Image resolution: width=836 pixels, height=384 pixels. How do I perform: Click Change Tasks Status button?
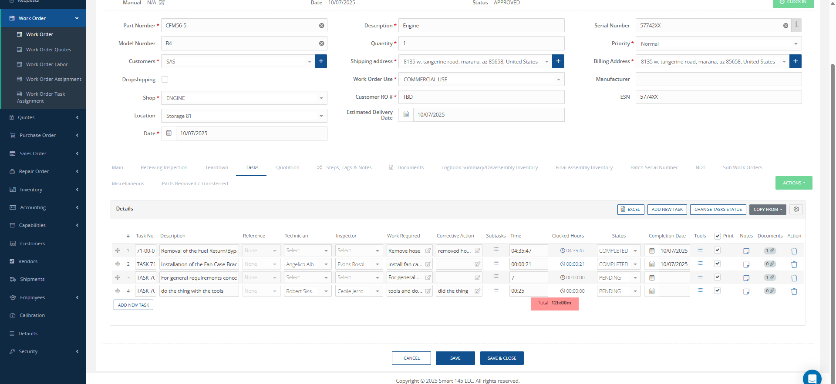718,210
